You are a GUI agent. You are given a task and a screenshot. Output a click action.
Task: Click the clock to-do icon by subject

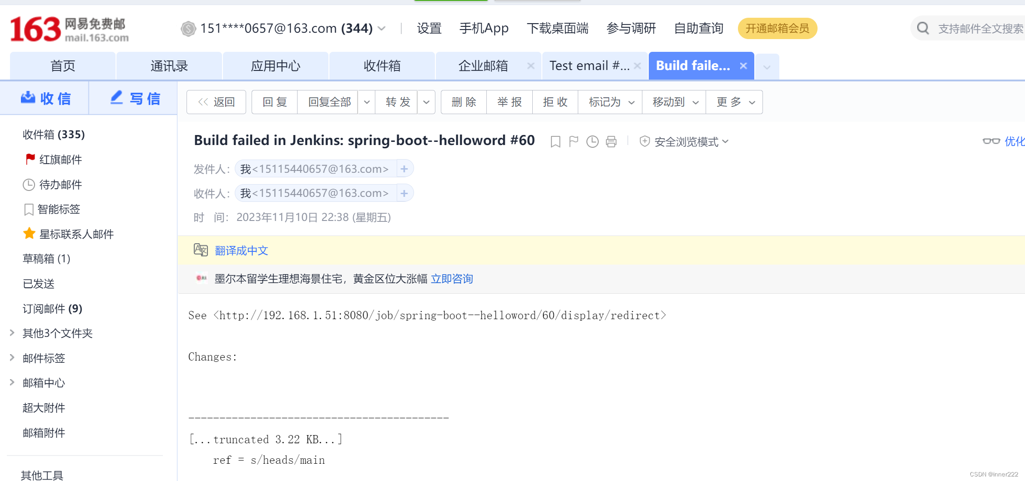592,142
